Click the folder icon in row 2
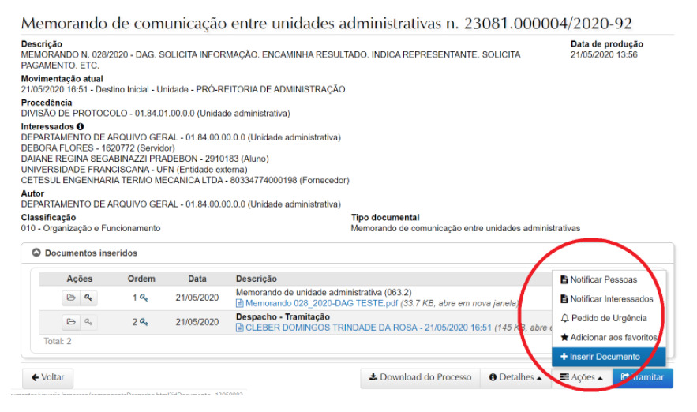The width and height of the screenshot is (697, 412). pyautogui.click(x=71, y=322)
